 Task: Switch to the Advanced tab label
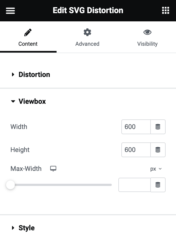(x=87, y=44)
